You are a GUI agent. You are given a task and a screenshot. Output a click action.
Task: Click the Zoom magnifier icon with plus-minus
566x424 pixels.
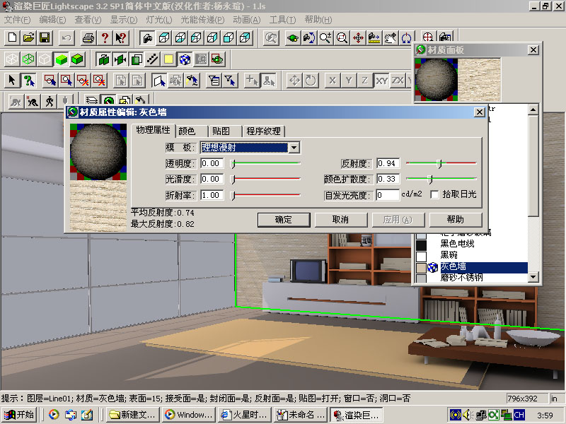click(x=325, y=37)
